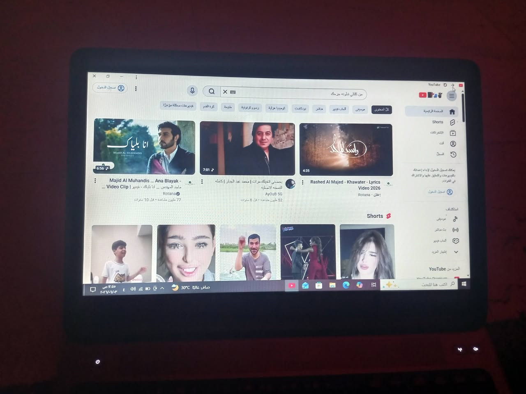
Task: Open Live under Explore
Action: click(446, 230)
